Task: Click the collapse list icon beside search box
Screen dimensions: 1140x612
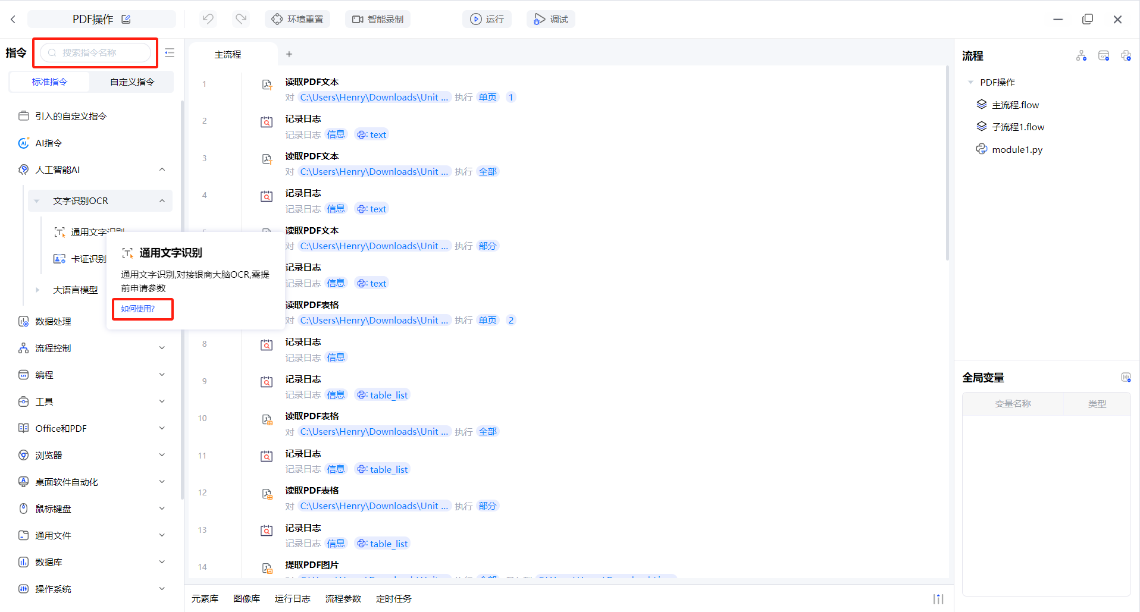Action: tap(170, 53)
